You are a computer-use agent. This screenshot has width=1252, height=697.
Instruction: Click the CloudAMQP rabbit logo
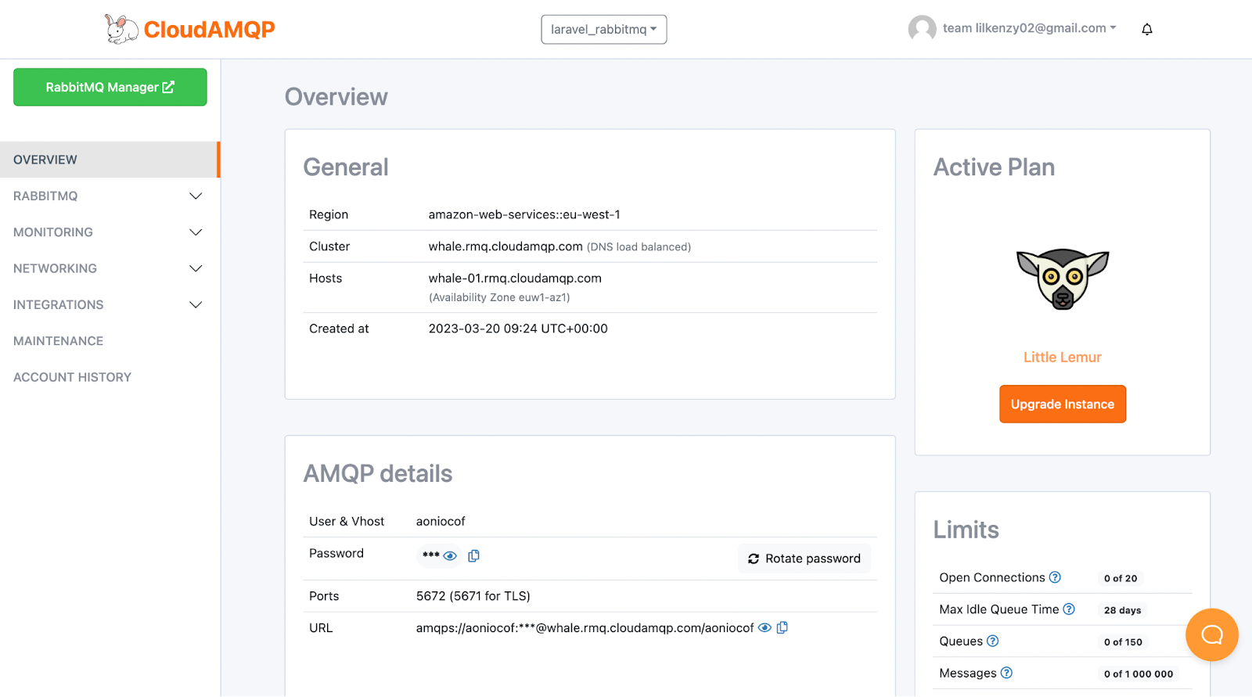(121, 29)
